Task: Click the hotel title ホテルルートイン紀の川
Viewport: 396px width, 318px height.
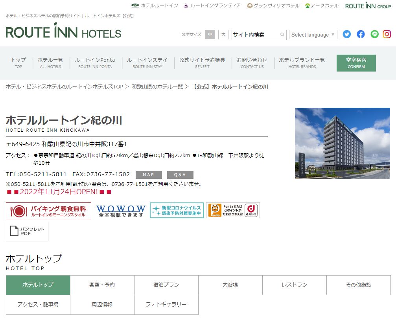Action: (x=64, y=120)
